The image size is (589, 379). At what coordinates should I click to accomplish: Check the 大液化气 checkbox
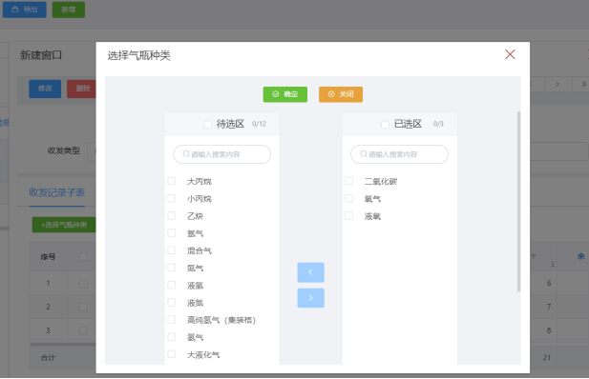(172, 354)
